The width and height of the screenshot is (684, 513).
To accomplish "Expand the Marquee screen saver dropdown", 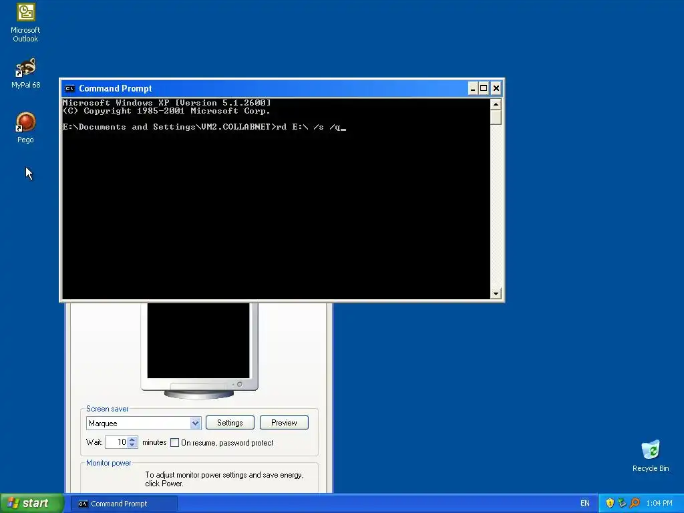I will pos(195,423).
